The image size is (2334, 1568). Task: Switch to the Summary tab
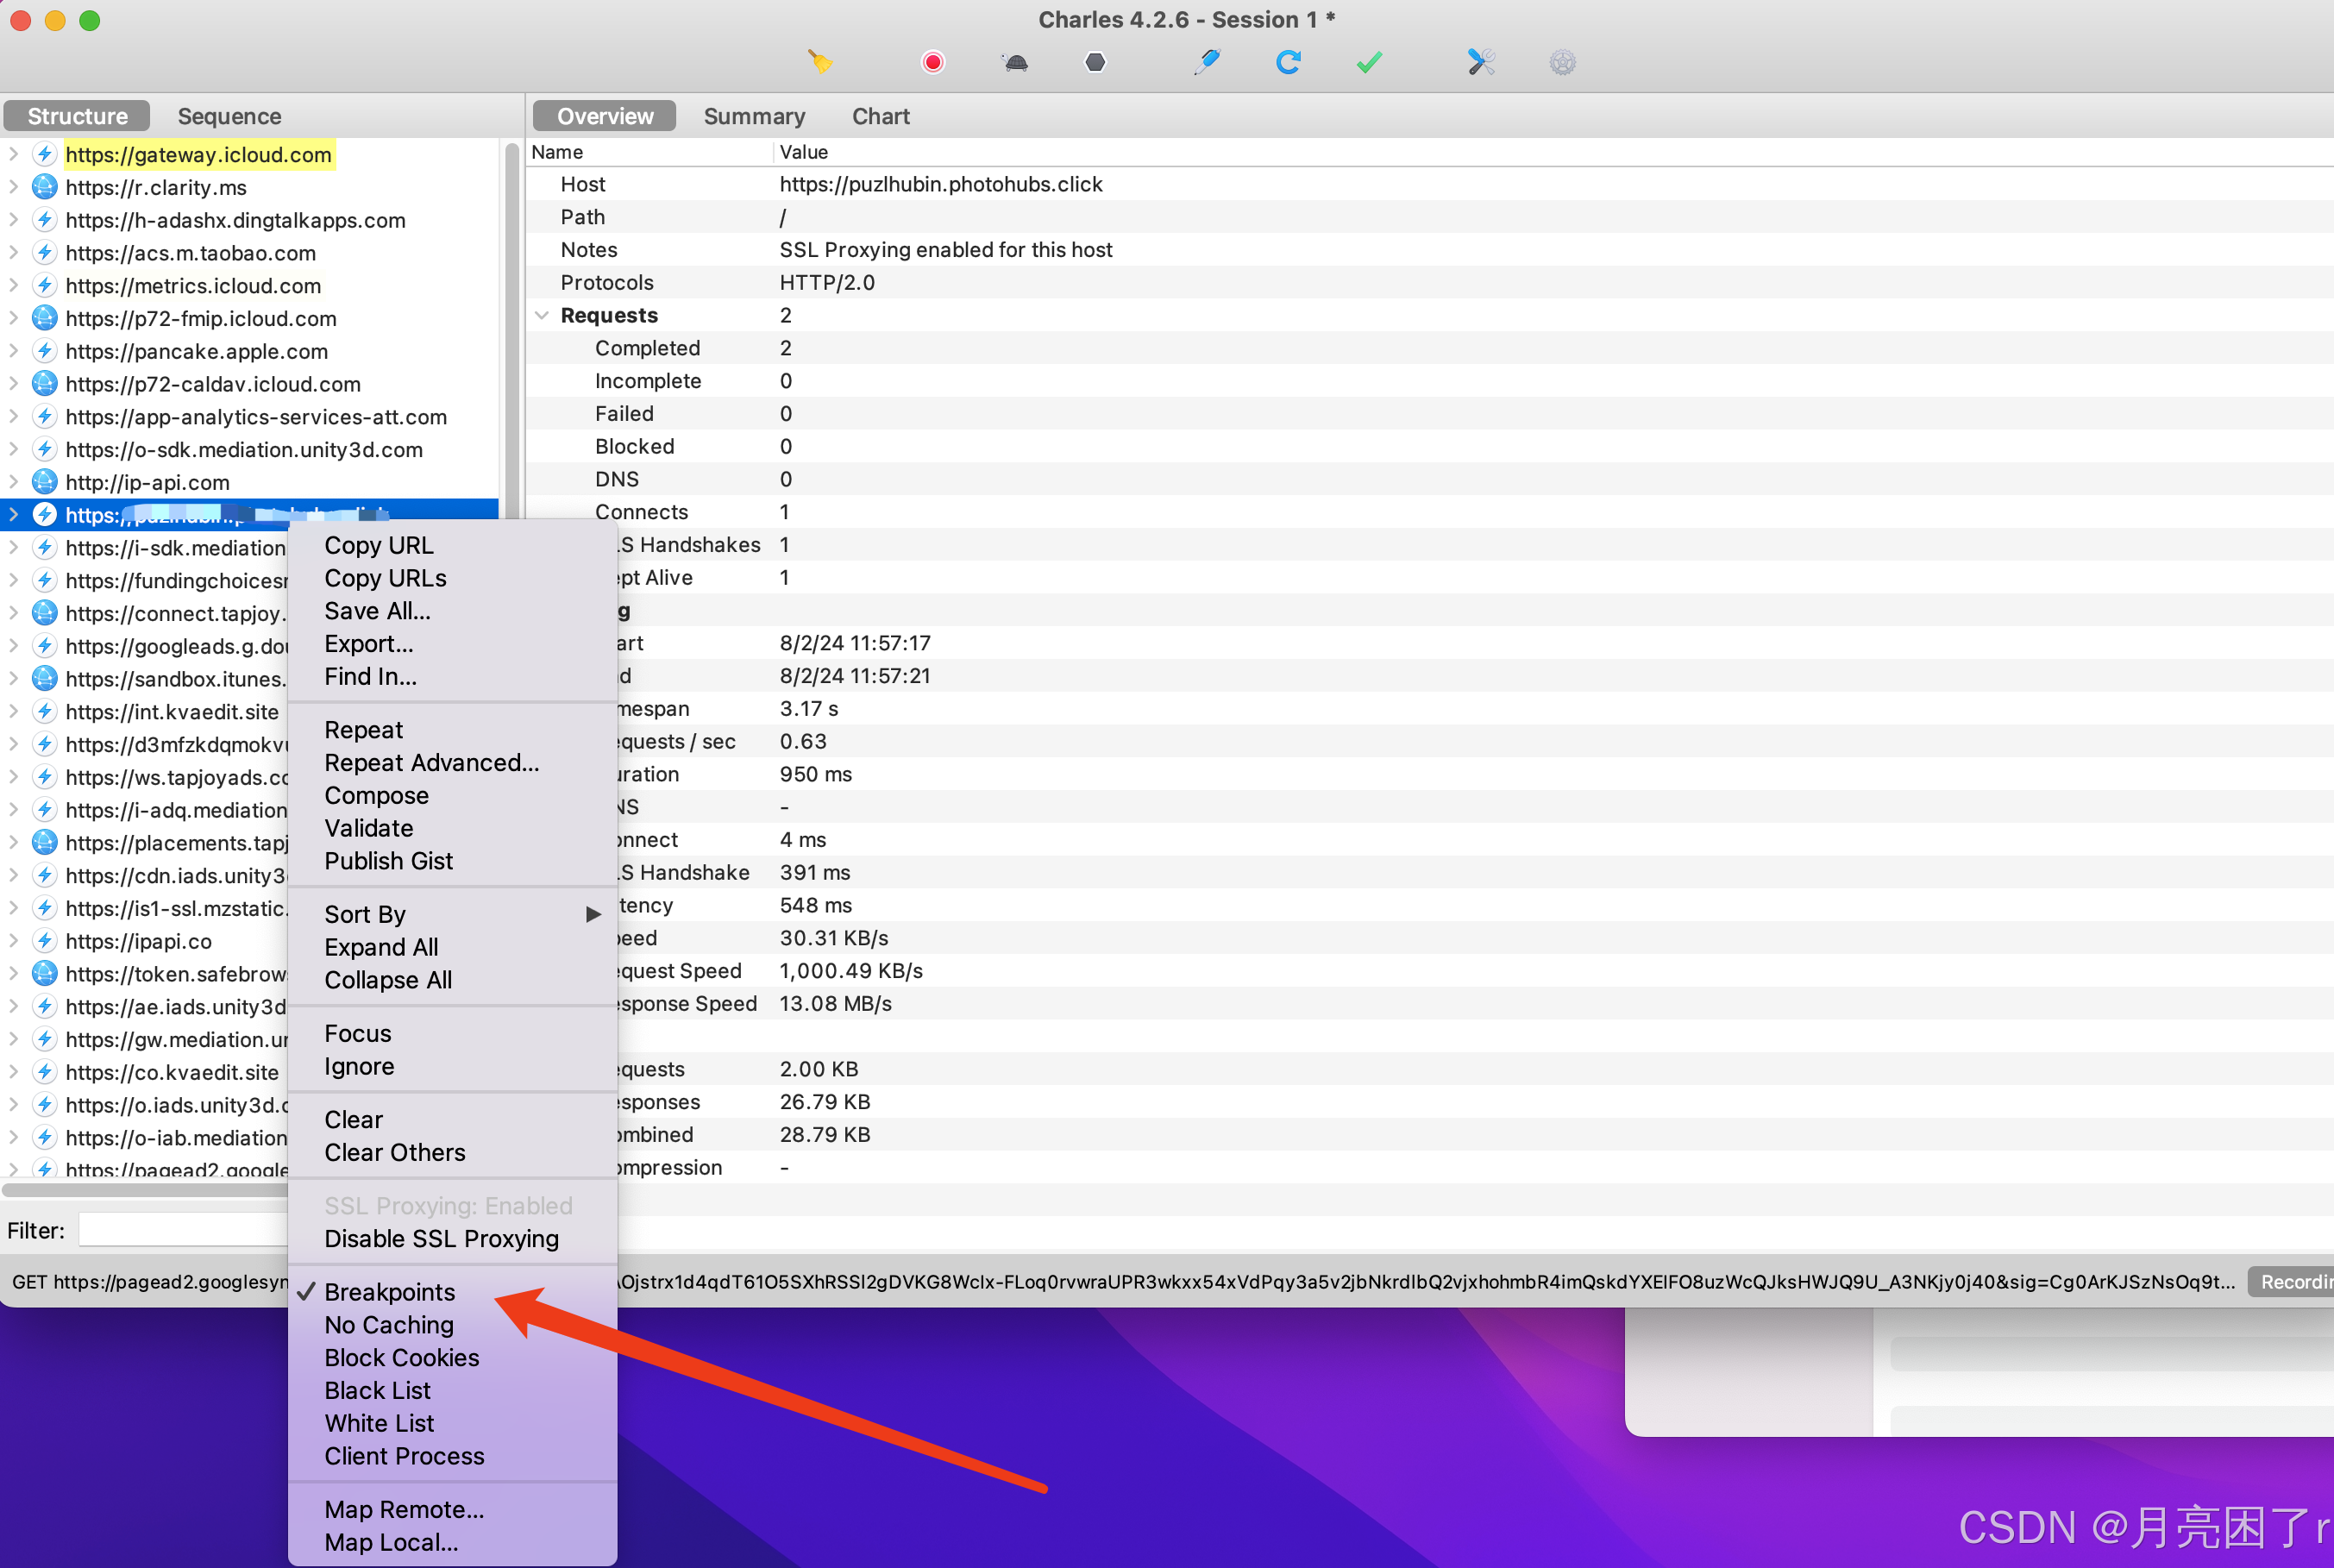pyautogui.click(x=754, y=116)
